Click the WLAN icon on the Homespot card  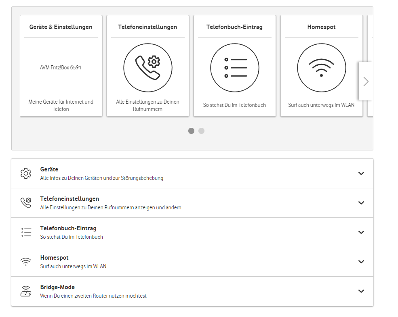(321, 67)
